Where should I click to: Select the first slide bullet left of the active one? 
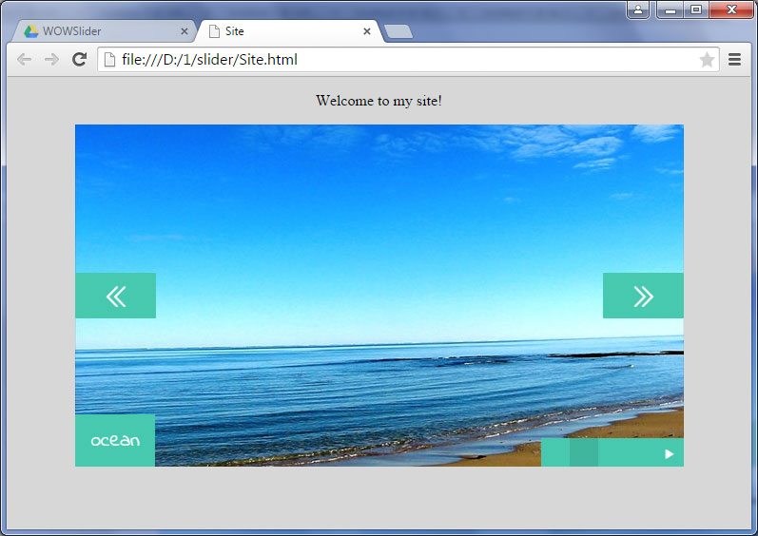point(555,452)
